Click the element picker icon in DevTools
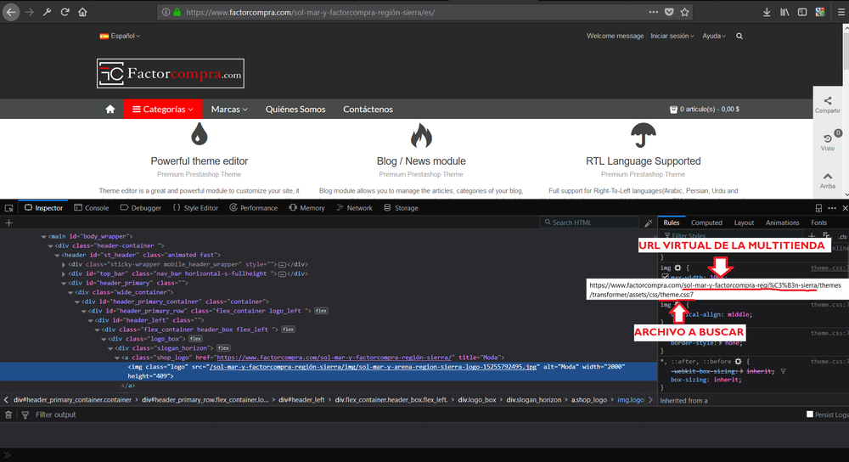849x462 pixels. coord(8,208)
